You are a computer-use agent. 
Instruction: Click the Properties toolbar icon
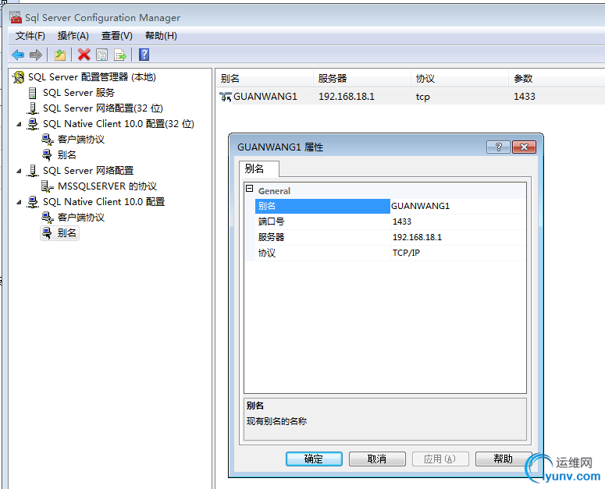101,55
